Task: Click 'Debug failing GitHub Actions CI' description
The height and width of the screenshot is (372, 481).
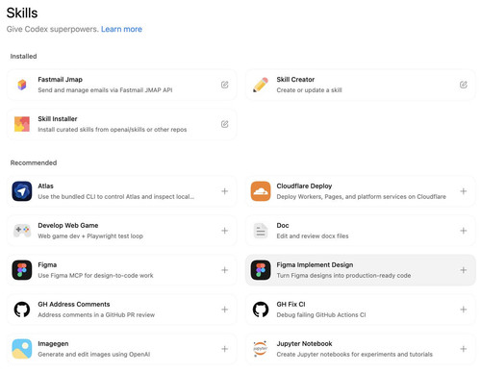Action: 321,315
